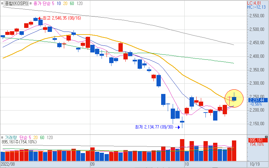Viewport: 269px width, 168px height.
Task: Click the 2,500,00 price axis label
Action: point(257,30)
